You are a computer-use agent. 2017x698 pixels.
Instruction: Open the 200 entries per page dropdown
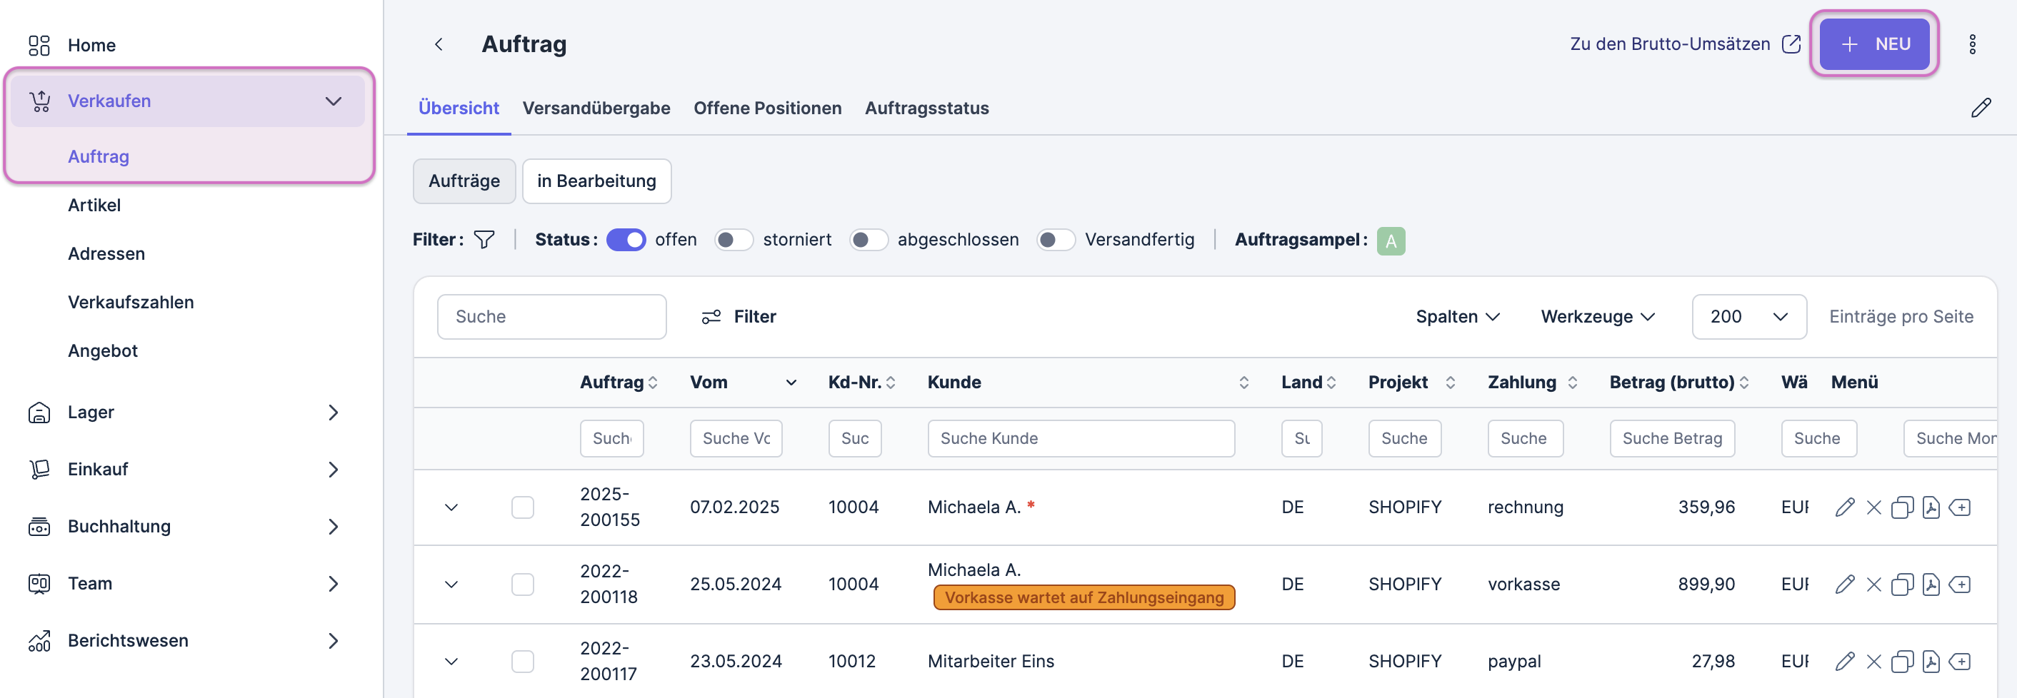point(1748,316)
